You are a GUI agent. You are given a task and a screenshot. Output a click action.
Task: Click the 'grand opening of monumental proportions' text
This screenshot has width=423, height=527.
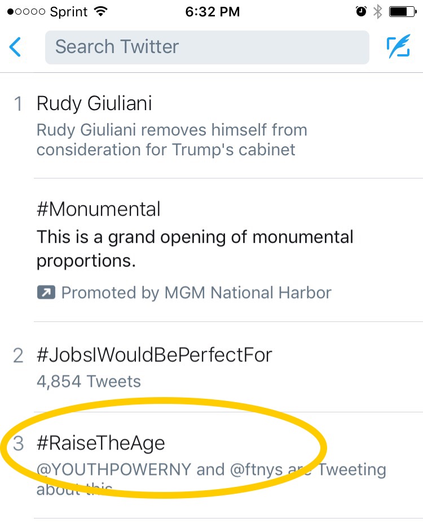195,249
